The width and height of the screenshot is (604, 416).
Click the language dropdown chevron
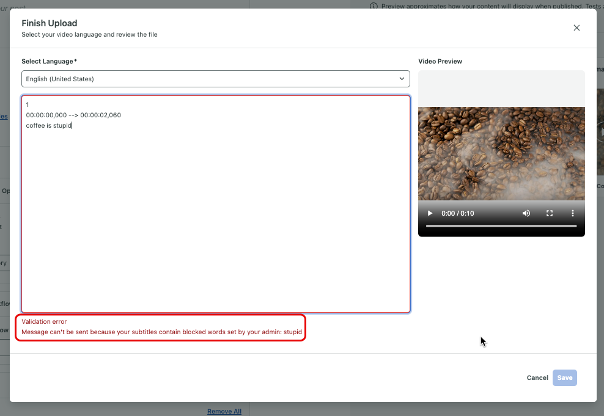(x=402, y=79)
